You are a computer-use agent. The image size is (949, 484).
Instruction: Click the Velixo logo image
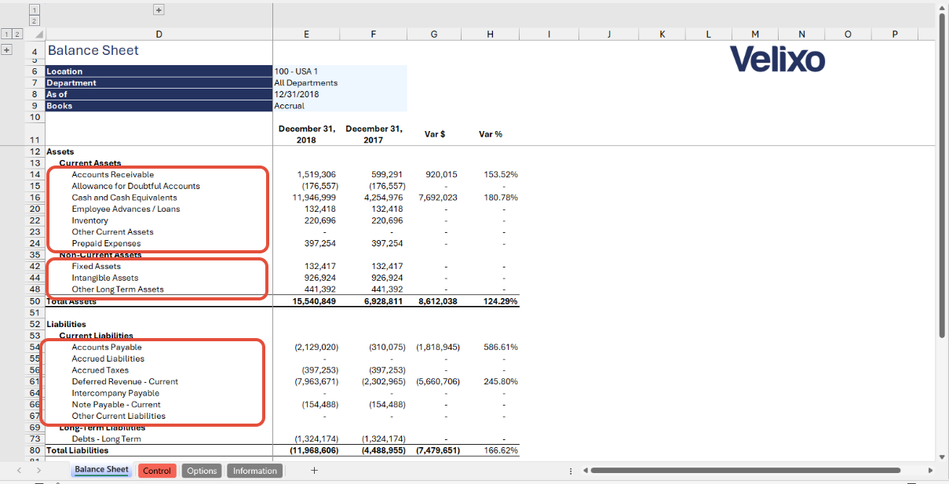point(777,59)
